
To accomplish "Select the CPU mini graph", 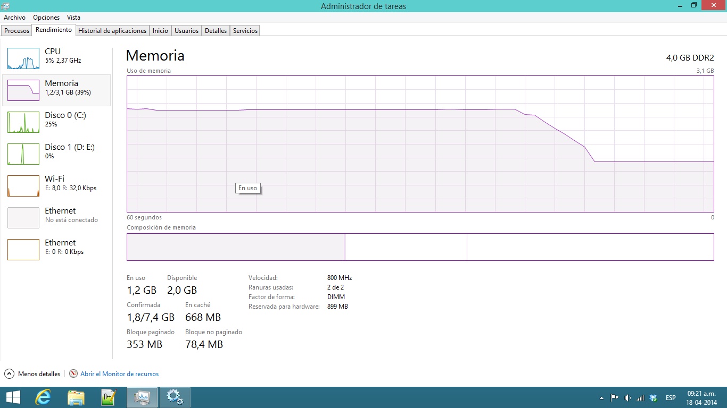I will coord(23,58).
